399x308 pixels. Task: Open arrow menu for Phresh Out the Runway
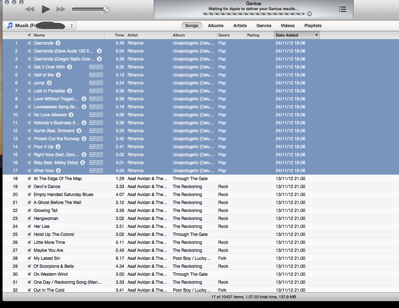tap(84, 139)
